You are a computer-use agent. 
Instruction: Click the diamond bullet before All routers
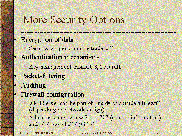(25, 117)
